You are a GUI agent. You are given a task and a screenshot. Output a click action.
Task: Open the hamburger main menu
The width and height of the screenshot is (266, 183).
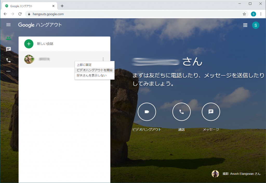[x=9, y=25]
